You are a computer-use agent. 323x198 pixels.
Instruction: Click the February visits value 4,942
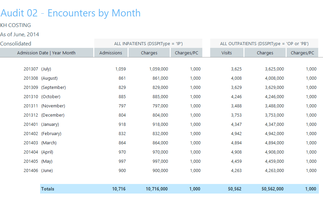(x=236, y=134)
